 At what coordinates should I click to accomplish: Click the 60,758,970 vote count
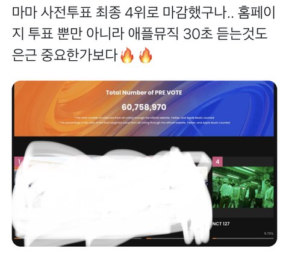pos(144,107)
